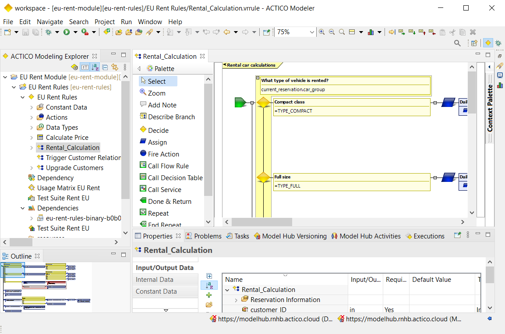
Task: Click the editor horizontal scrollbar thumb
Action: 261,222
